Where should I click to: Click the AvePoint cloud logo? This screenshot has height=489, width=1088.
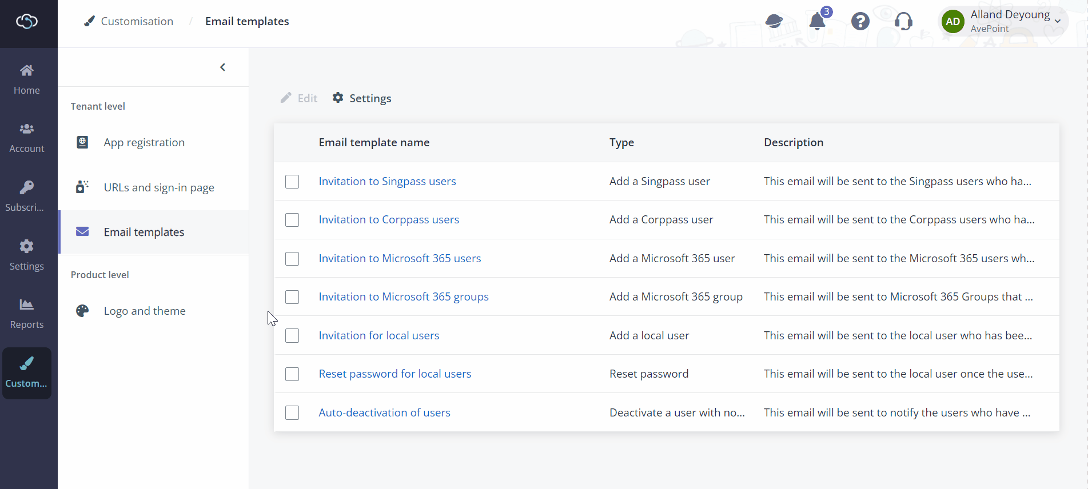[27, 22]
